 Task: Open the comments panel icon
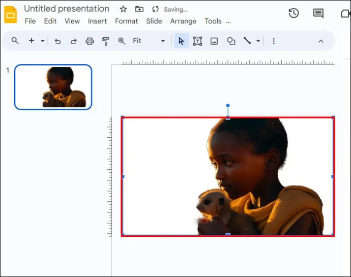[x=318, y=13]
